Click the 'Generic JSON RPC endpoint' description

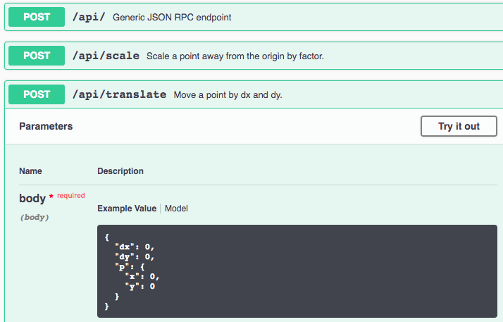[172, 17]
